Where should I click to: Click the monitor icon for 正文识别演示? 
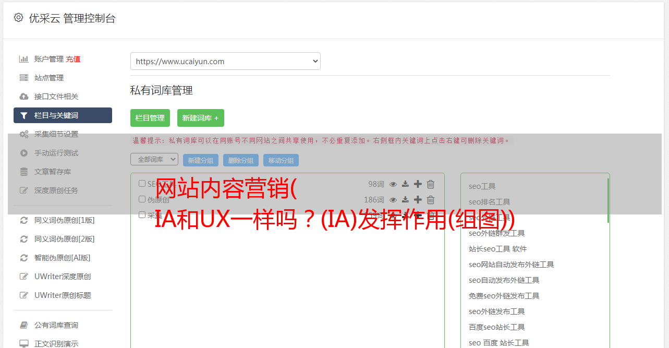[x=24, y=344]
